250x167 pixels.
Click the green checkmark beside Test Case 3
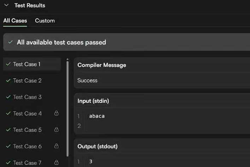(8, 97)
